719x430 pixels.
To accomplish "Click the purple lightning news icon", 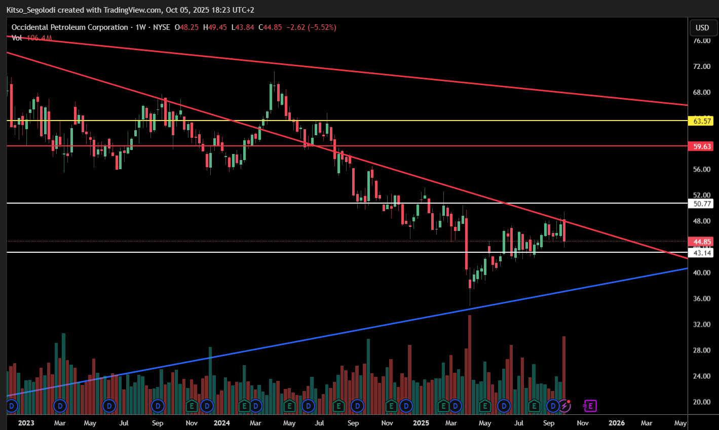I will tap(564, 406).
